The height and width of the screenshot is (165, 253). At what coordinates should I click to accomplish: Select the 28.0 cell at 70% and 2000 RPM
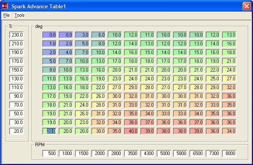point(98,105)
